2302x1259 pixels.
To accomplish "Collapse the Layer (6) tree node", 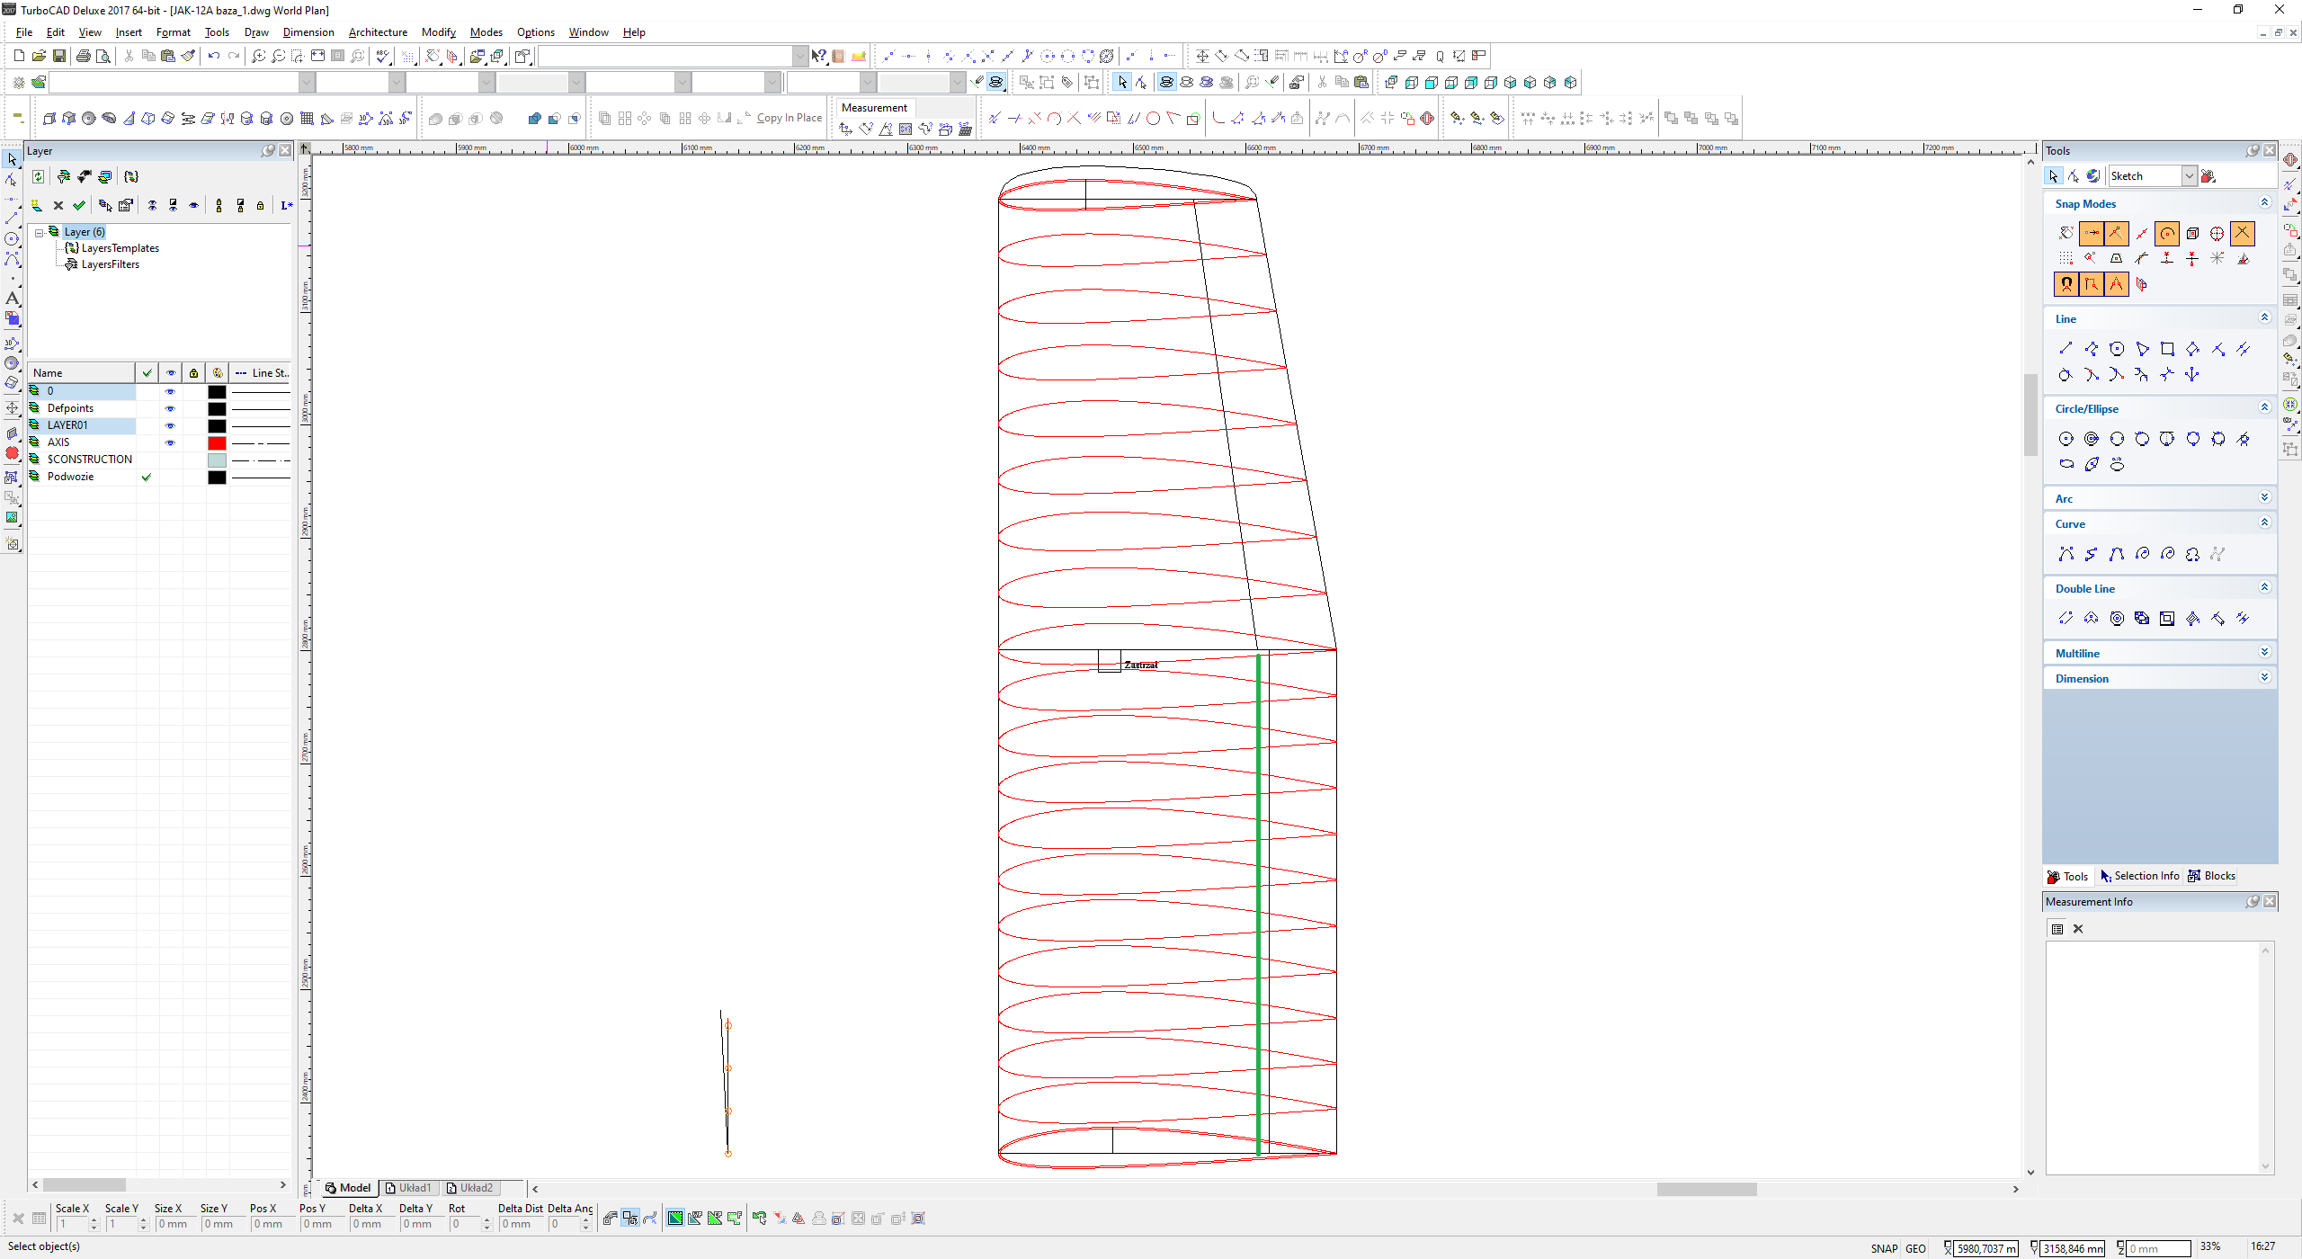I will point(40,232).
